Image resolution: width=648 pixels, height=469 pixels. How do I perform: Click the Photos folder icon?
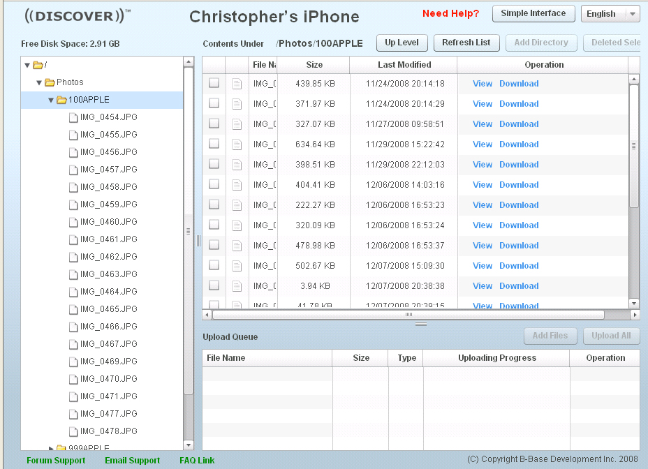click(x=50, y=82)
